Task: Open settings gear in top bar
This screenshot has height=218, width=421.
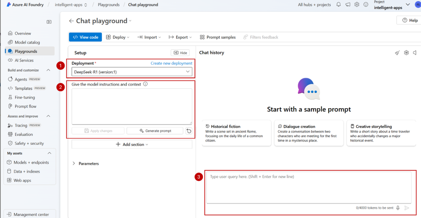Action: pos(356,5)
